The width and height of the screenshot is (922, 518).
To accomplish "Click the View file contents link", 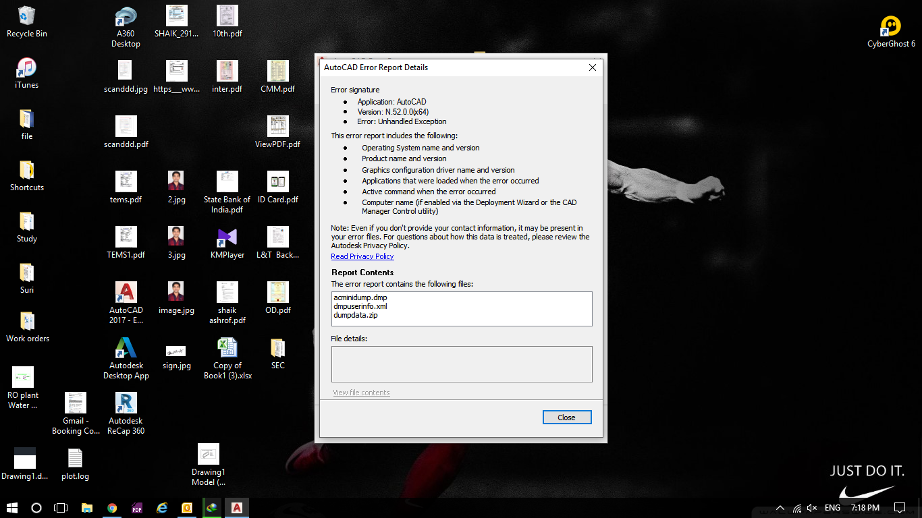I will [361, 392].
